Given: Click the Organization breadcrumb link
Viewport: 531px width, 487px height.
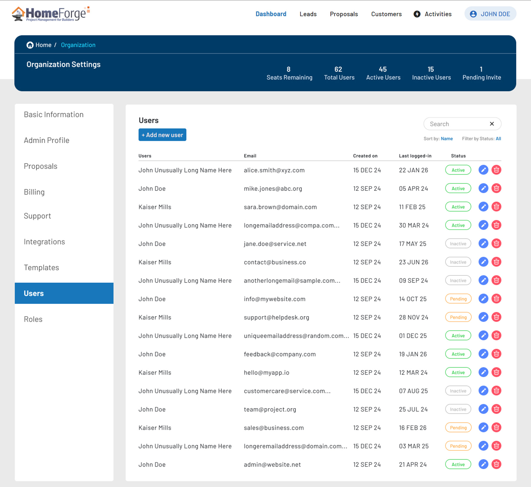Looking at the screenshot, I should [x=78, y=45].
